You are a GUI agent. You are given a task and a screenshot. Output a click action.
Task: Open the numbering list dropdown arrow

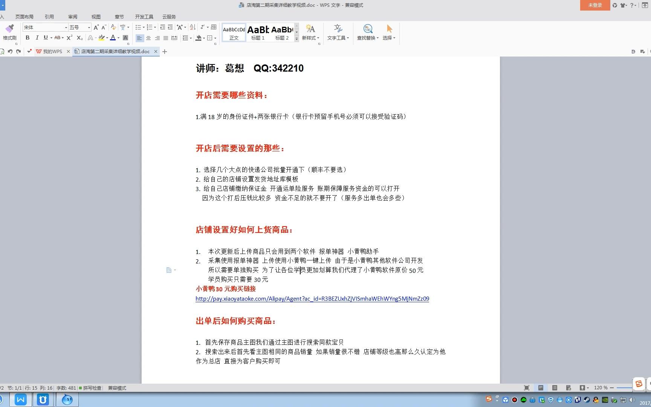[155, 28]
